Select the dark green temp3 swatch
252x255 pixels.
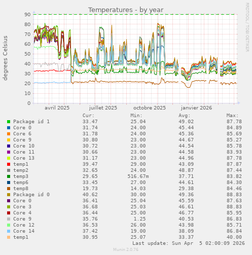[9, 176]
